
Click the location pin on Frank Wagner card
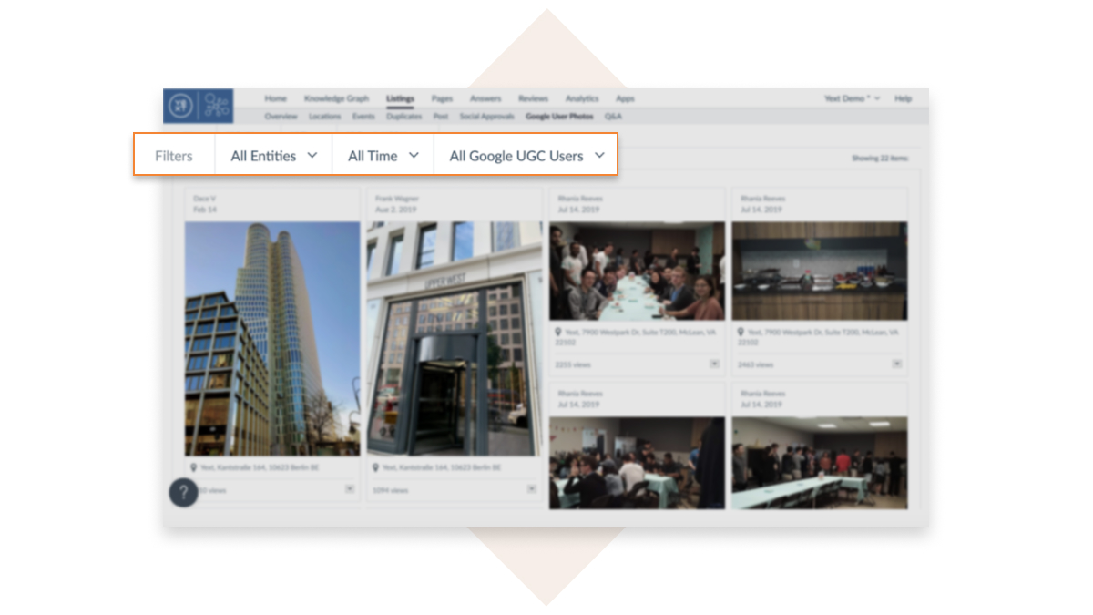[375, 467]
